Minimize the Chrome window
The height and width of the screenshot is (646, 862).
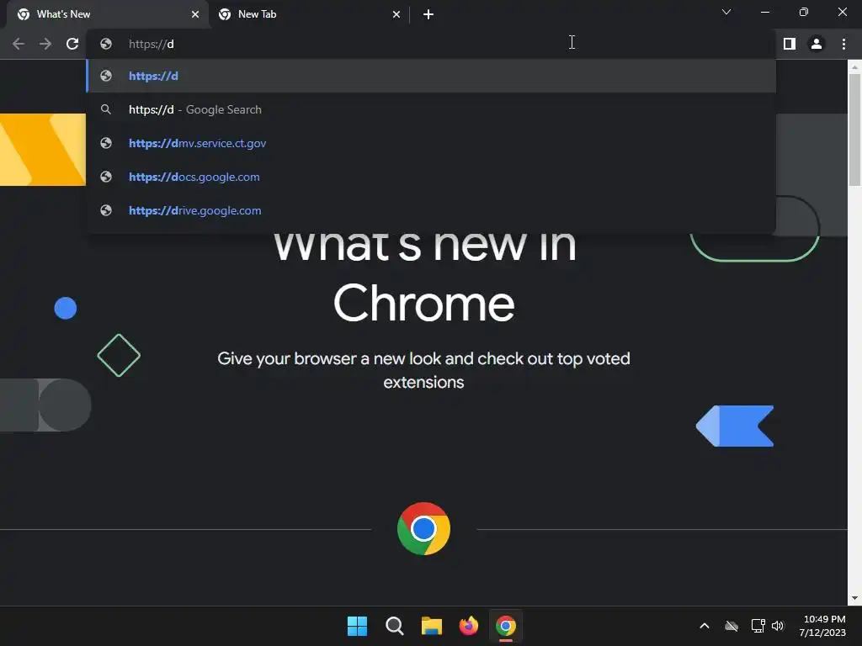tap(764, 12)
